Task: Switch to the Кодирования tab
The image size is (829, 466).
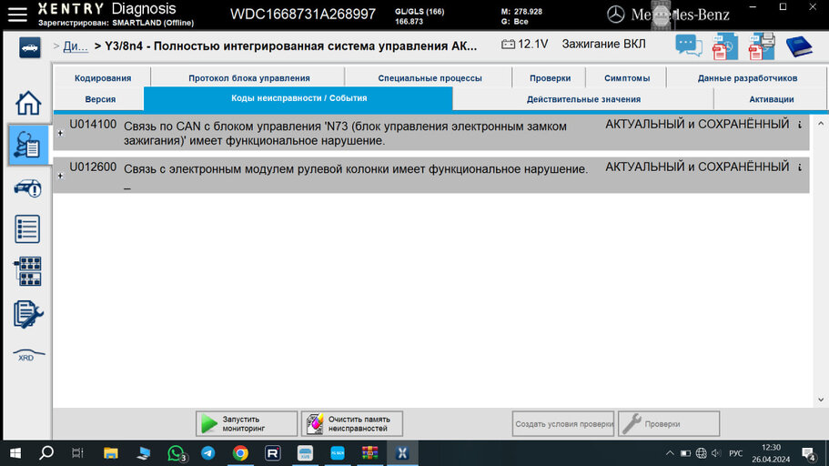Action: [103, 77]
